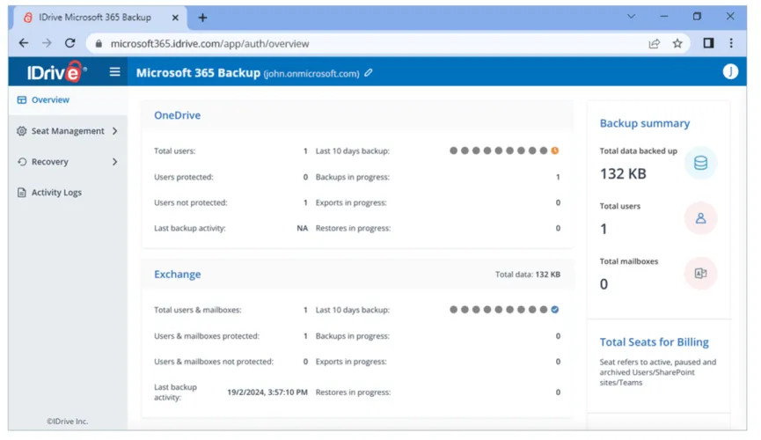Click the total mailboxes icon
The image size is (761, 440).
700,274
